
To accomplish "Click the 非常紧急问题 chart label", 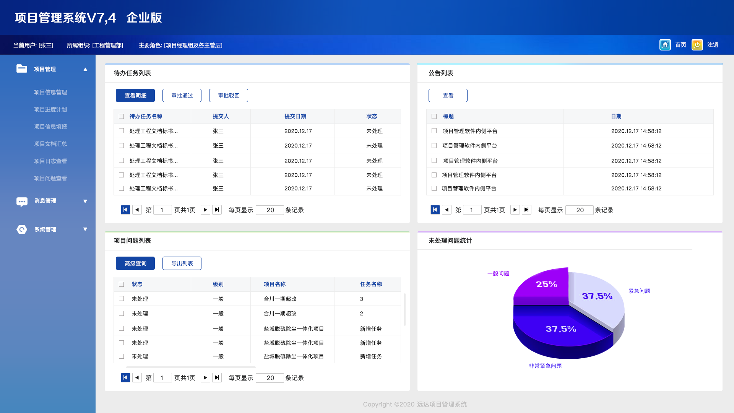I will [545, 366].
